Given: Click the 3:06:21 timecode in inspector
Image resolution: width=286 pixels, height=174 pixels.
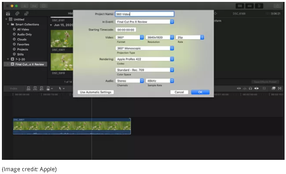Looking at the screenshot, I should [x=276, y=14].
